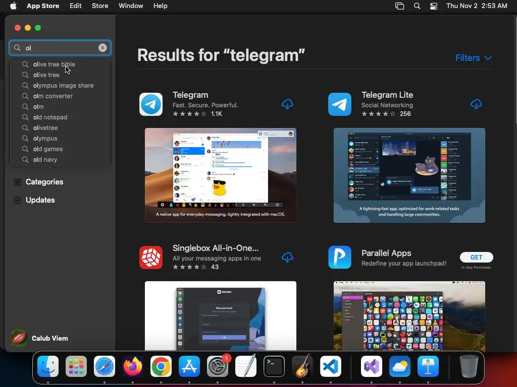Open the Help menu
The image size is (517, 387).
click(x=161, y=6)
